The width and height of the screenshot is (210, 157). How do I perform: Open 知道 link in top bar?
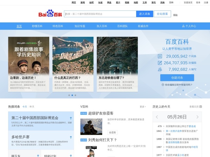[100, 2]
